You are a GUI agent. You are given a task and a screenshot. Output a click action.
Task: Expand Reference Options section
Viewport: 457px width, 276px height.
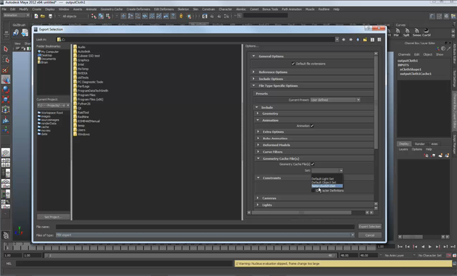click(253, 72)
